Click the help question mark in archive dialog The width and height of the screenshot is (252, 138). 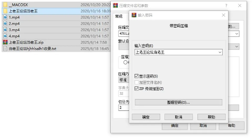click(x=226, y=5)
